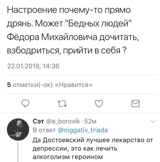Click the number 5 in likes count
This screenshot has width=160, height=162.
point(9,85)
